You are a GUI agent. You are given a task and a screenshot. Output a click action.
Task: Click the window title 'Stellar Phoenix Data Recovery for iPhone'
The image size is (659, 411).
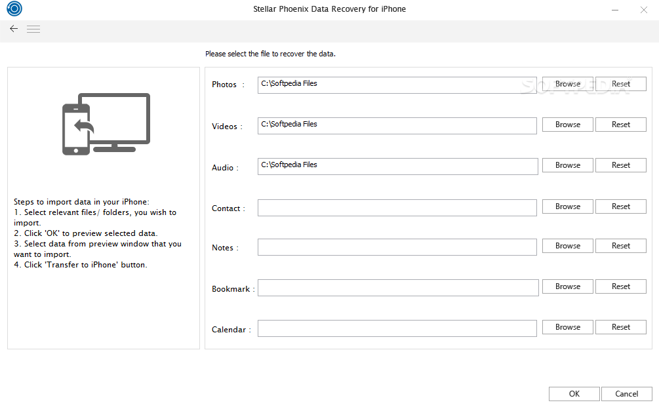pos(329,9)
